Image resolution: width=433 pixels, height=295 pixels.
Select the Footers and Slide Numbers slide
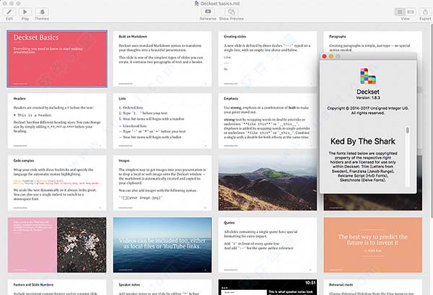point(57,287)
